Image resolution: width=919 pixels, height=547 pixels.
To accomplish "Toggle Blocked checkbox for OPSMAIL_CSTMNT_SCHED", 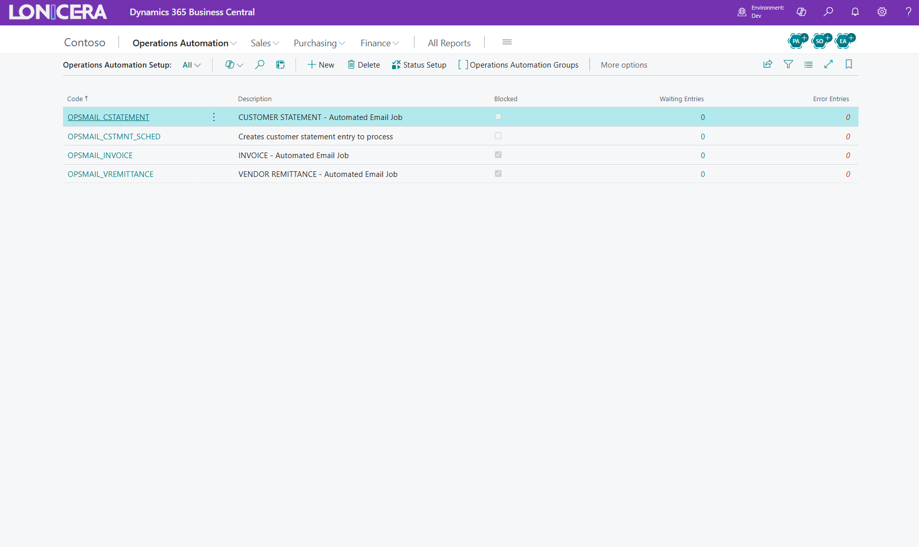I will 498,136.
